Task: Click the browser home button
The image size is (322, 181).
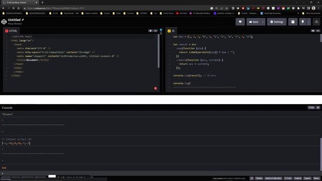Action: [x=19, y=8]
